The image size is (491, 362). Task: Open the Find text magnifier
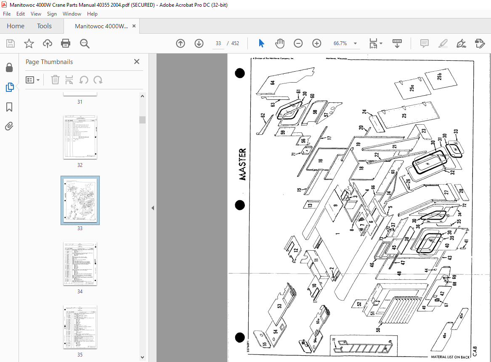(x=85, y=43)
